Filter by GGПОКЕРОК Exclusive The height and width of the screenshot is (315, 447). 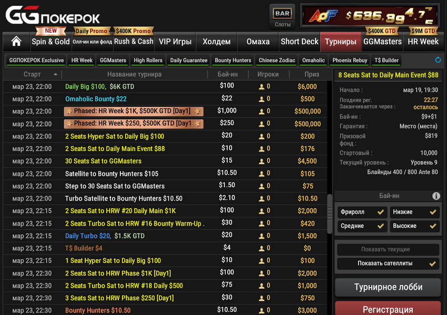coord(36,60)
